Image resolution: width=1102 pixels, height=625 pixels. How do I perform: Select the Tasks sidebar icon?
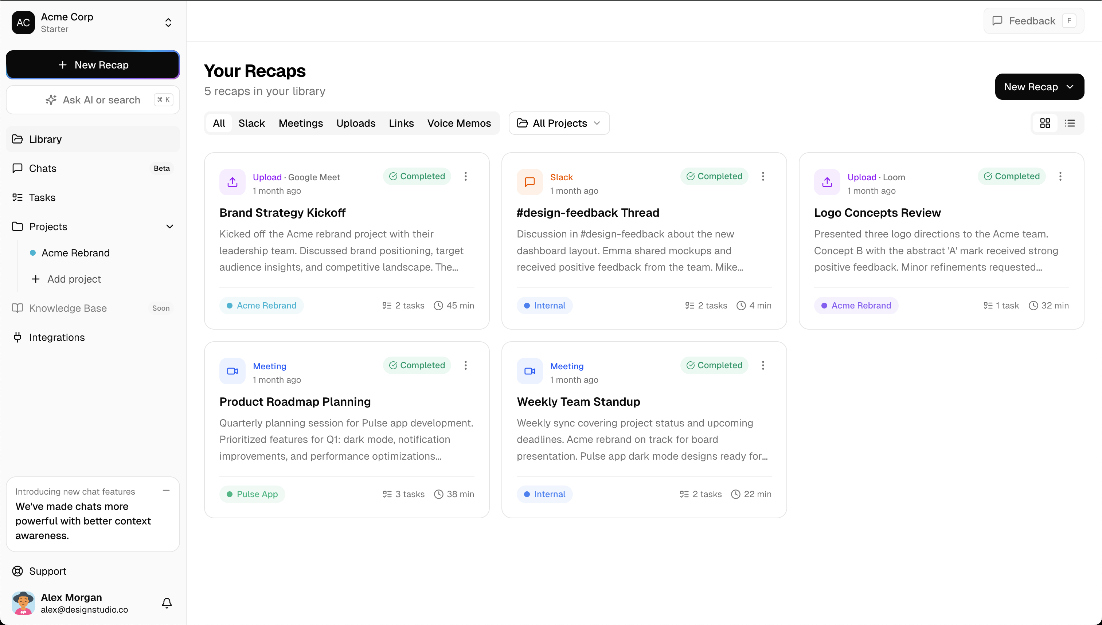click(17, 197)
